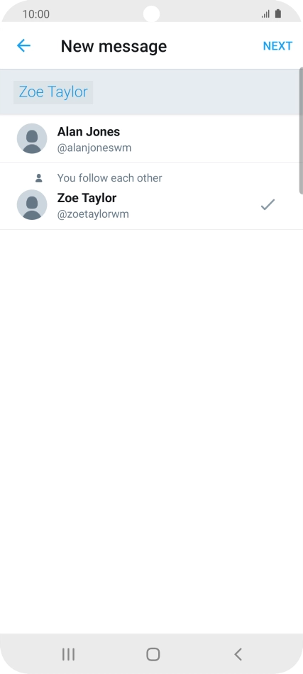This screenshot has height=674, width=303.
Task: Tap the blue back arrow icon
Action: (x=23, y=45)
